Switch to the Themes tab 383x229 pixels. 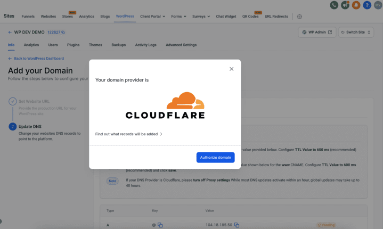95,45
